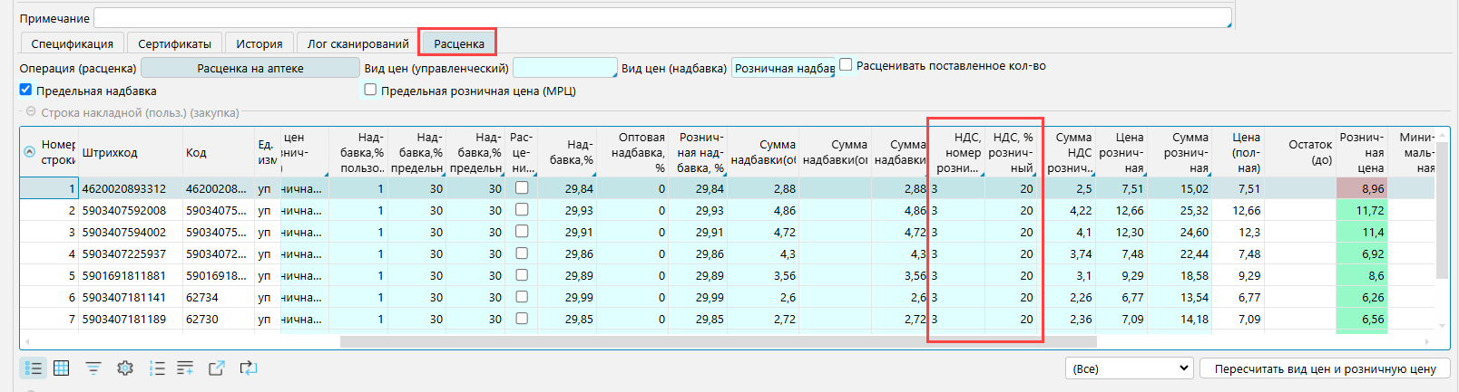
Task: Switch to list view mode icon
Action: point(34,368)
